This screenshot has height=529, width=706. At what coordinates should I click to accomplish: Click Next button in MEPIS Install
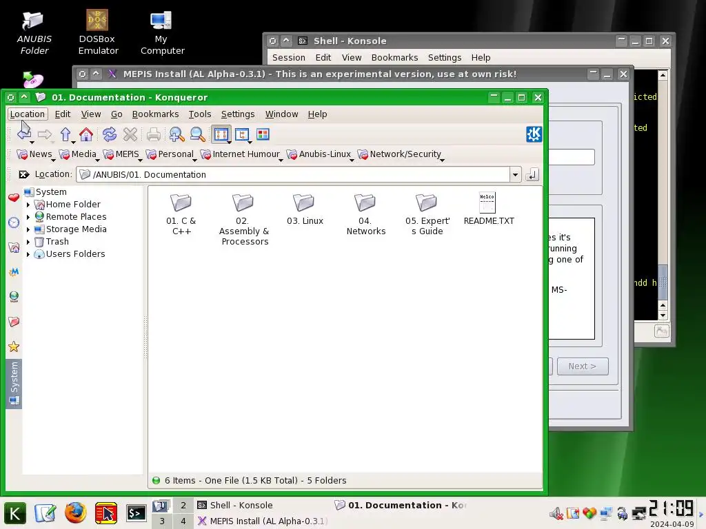[582, 366]
